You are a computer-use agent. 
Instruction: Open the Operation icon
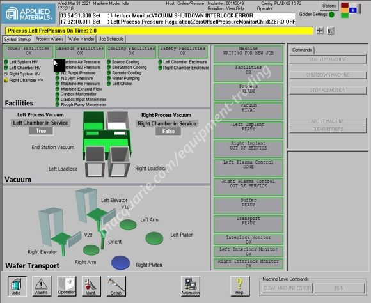67,286
